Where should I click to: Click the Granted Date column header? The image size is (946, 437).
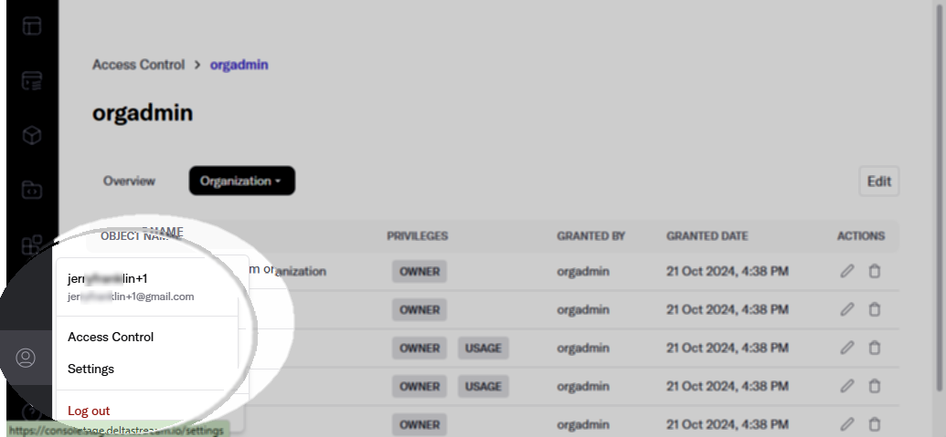[707, 236]
